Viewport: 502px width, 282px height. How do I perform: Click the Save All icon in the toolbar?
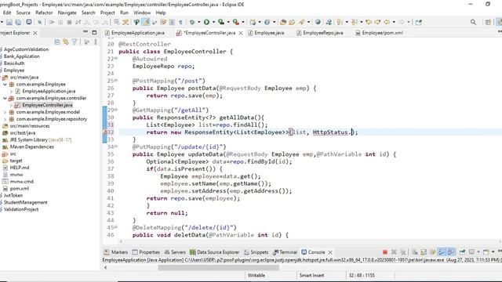pyautogui.click(x=19, y=22)
